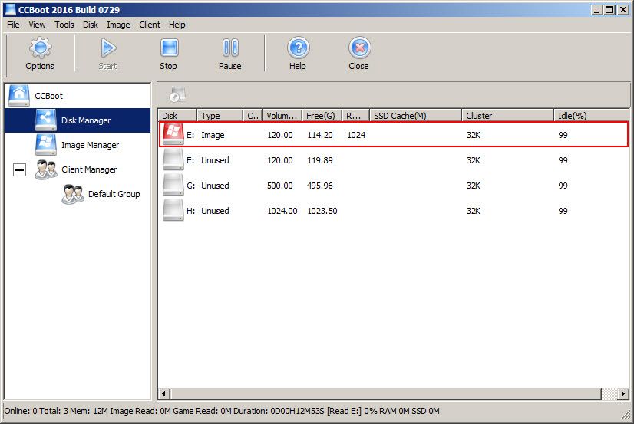Select the Image Manager tree item
This screenshot has width=634, height=424.
click(x=90, y=145)
